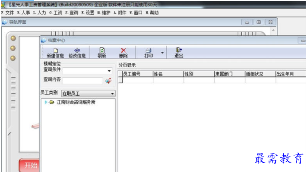Click the empty first row selector cell
307x172 pixels.
pyautogui.click(x=120, y=80)
